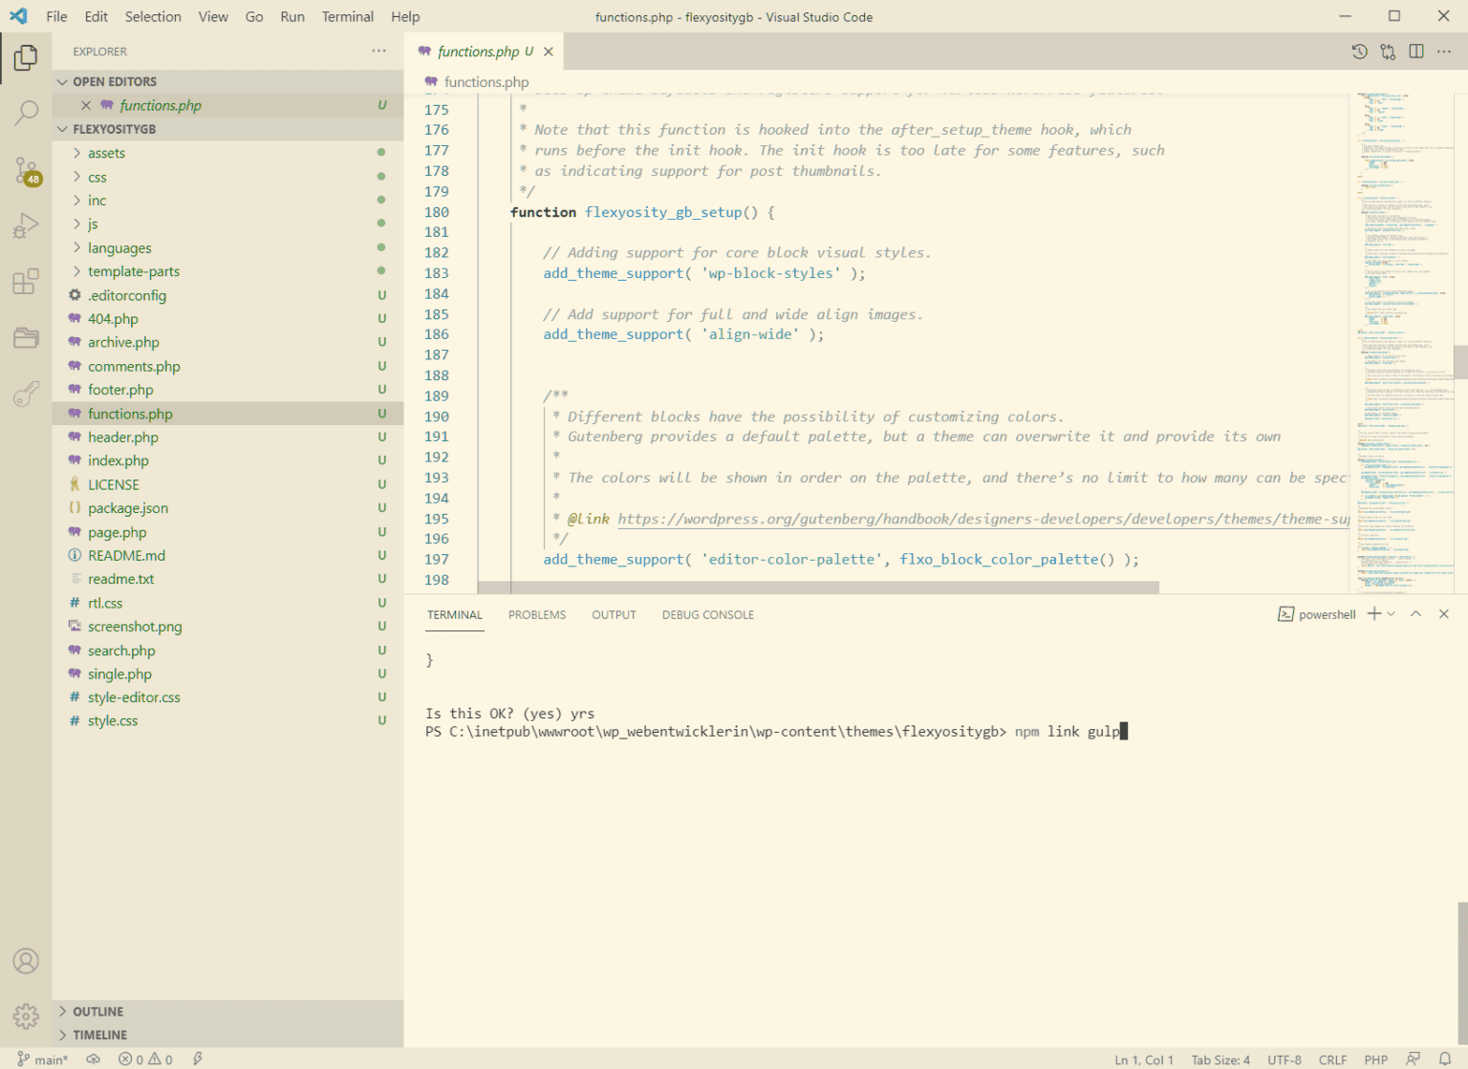1468x1069 pixels.
Task: Open the folder-shaped project manager icon
Action: point(26,337)
